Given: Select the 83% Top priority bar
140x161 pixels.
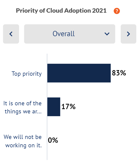Looking at the screenshot, I should click(x=79, y=73).
